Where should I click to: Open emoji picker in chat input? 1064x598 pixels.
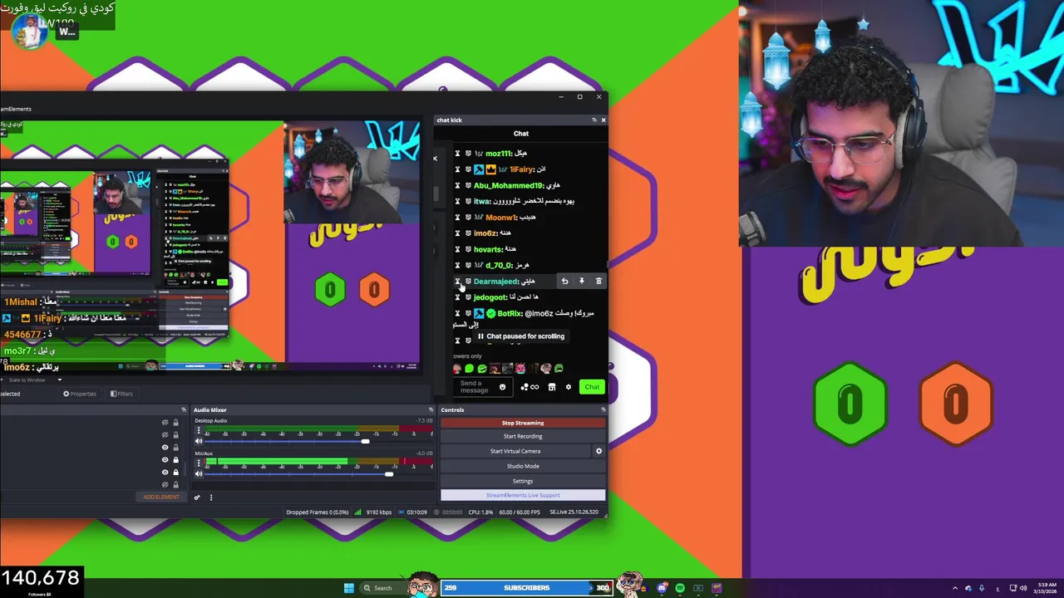(502, 387)
